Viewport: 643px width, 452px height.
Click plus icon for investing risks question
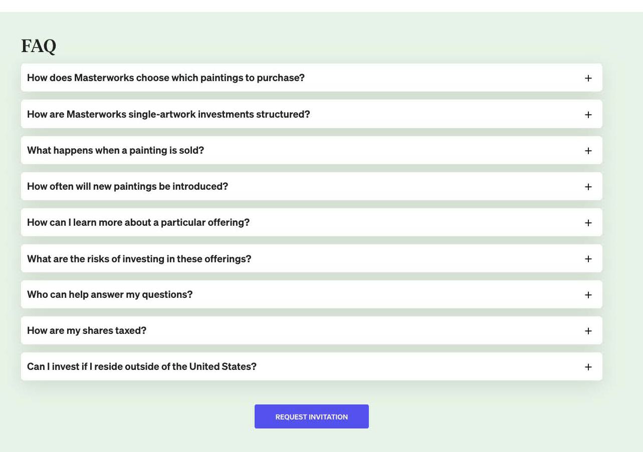588,259
